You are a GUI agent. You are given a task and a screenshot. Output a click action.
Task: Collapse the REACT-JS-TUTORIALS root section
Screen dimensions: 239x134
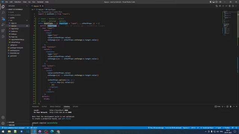15,9
